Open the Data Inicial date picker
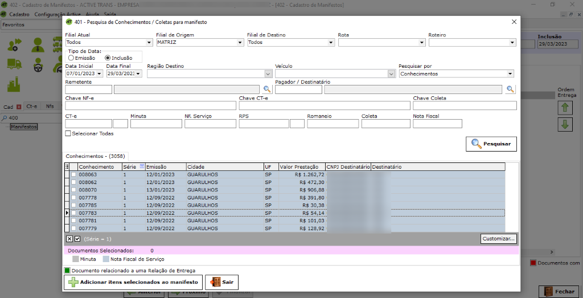Viewport: 583px width, 298px height. (x=100, y=74)
